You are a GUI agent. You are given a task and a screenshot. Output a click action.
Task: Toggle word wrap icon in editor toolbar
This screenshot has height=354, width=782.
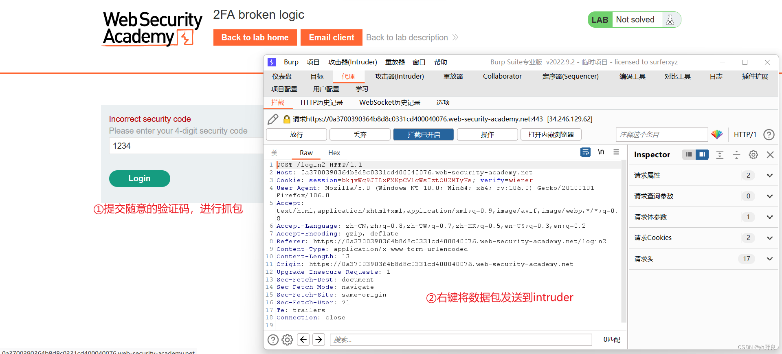pos(585,152)
